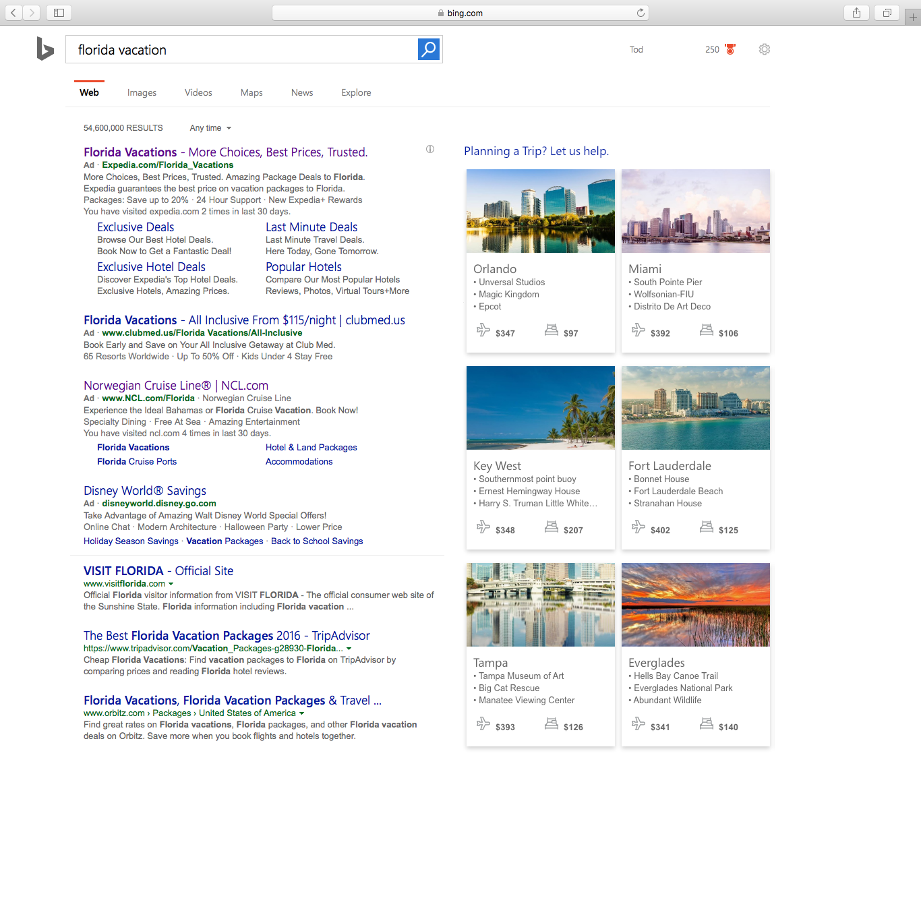Reload the page with refresh icon
The width and height of the screenshot is (921, 921).
click(641, 13)
